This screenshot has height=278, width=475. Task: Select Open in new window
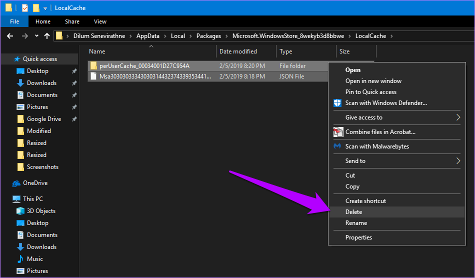[397, 81]
